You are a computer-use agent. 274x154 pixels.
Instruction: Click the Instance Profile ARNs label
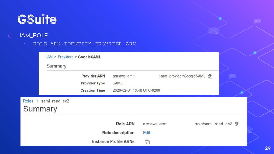click(x=113, y=142)
